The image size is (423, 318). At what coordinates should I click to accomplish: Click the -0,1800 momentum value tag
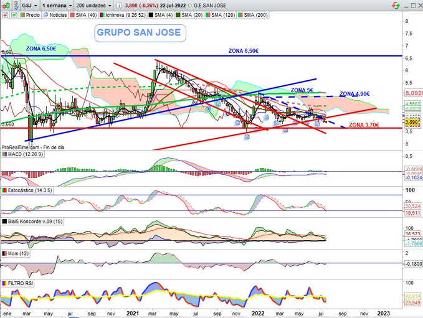pos(413,264)
